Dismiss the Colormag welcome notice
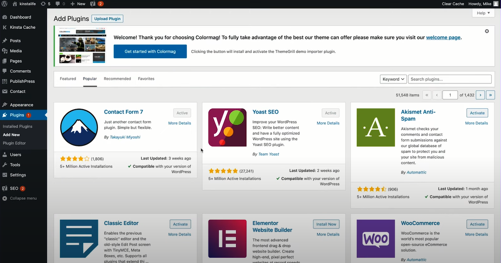The width and height of the screenshot is (501, 263). [487, 31]
